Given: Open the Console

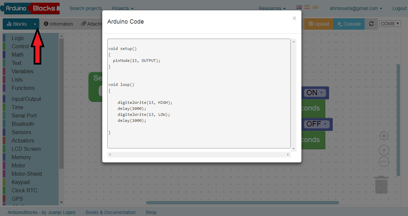Looking at the screenshot, I should (349, 24).
